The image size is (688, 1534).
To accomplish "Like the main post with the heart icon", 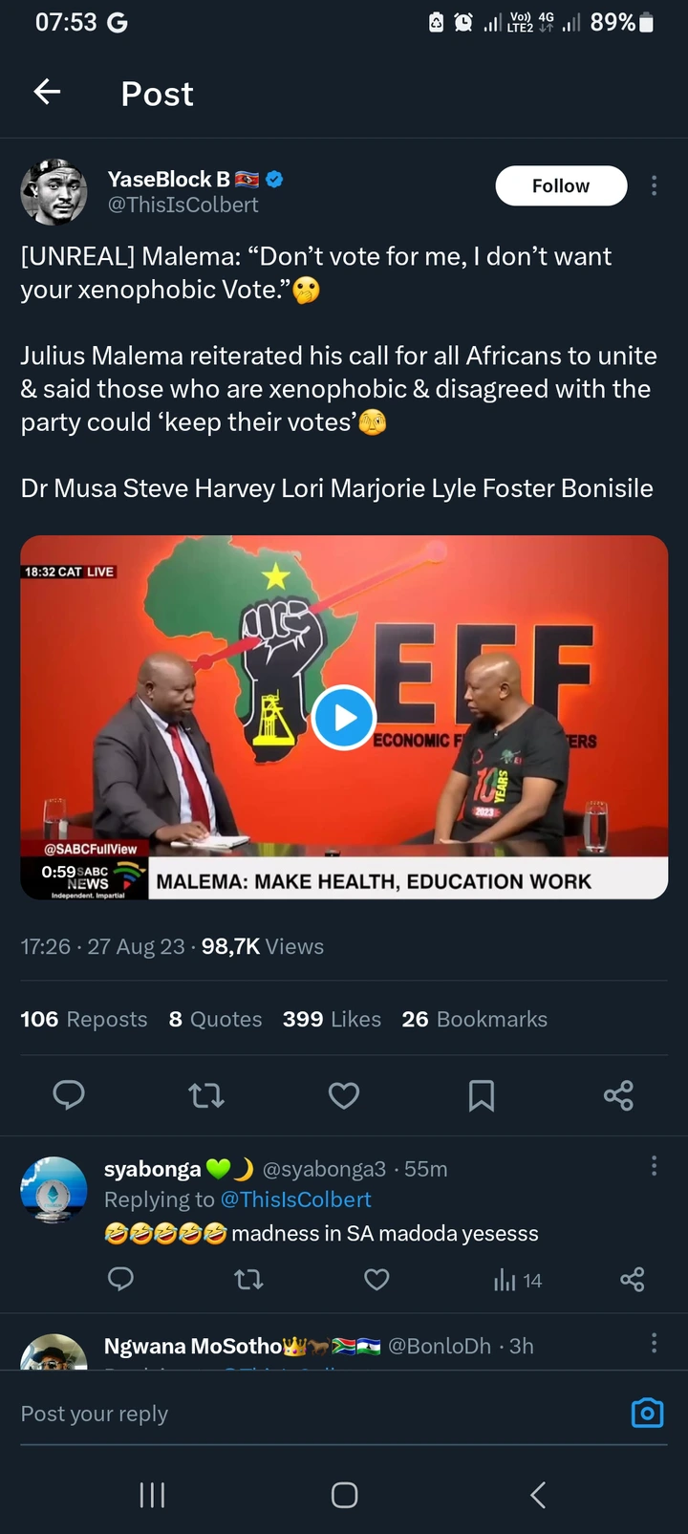I will pyautogui.click(x=344, y=1095).
